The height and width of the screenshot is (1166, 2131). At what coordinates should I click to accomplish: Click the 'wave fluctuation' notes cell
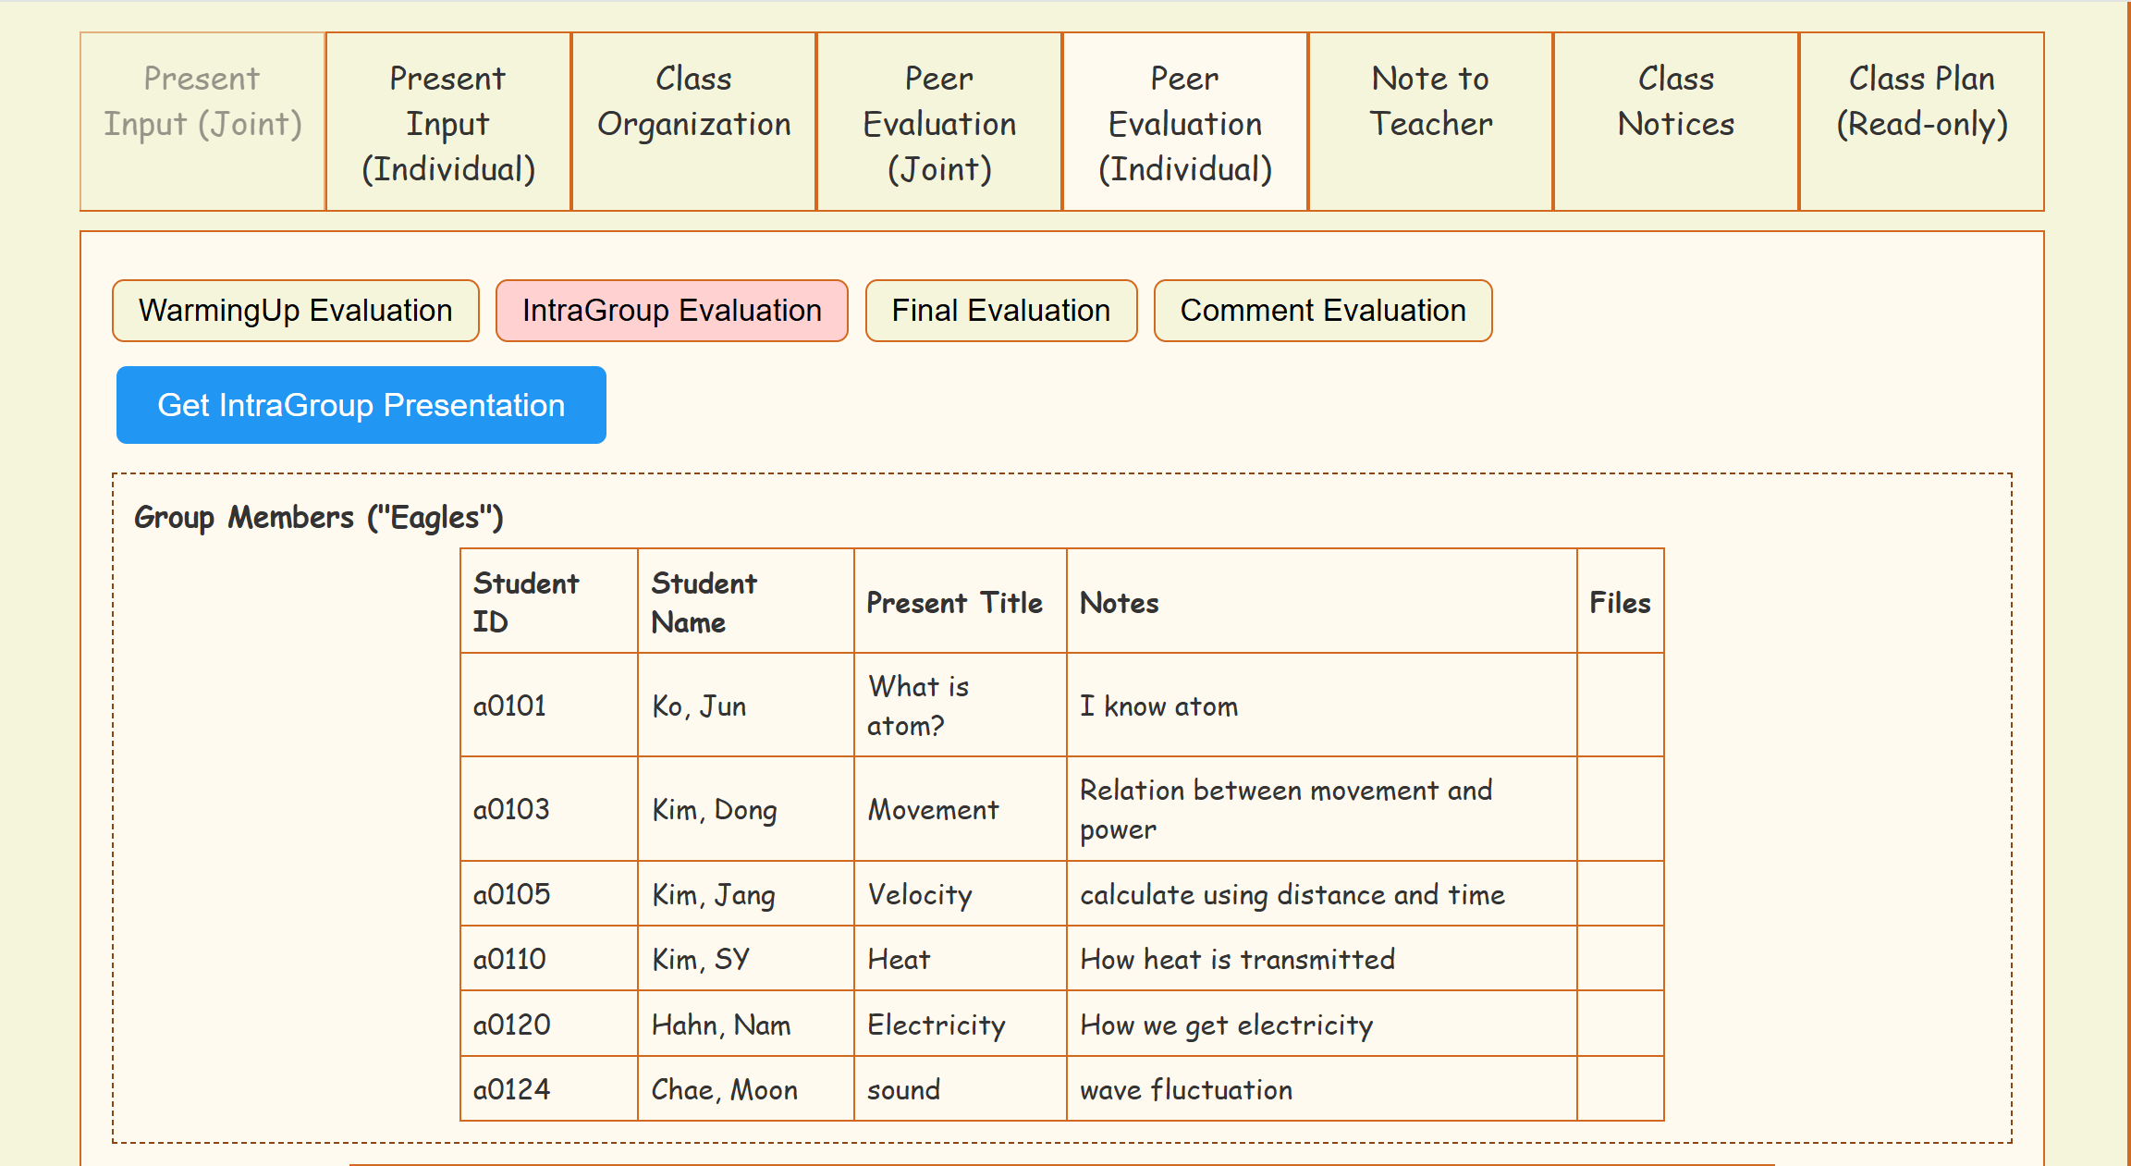(x=1186, y=1089)
